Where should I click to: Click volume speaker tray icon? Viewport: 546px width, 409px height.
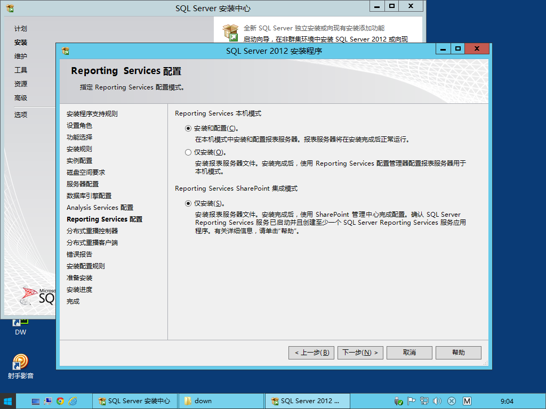pyautogui.click(x=437, y=402)
